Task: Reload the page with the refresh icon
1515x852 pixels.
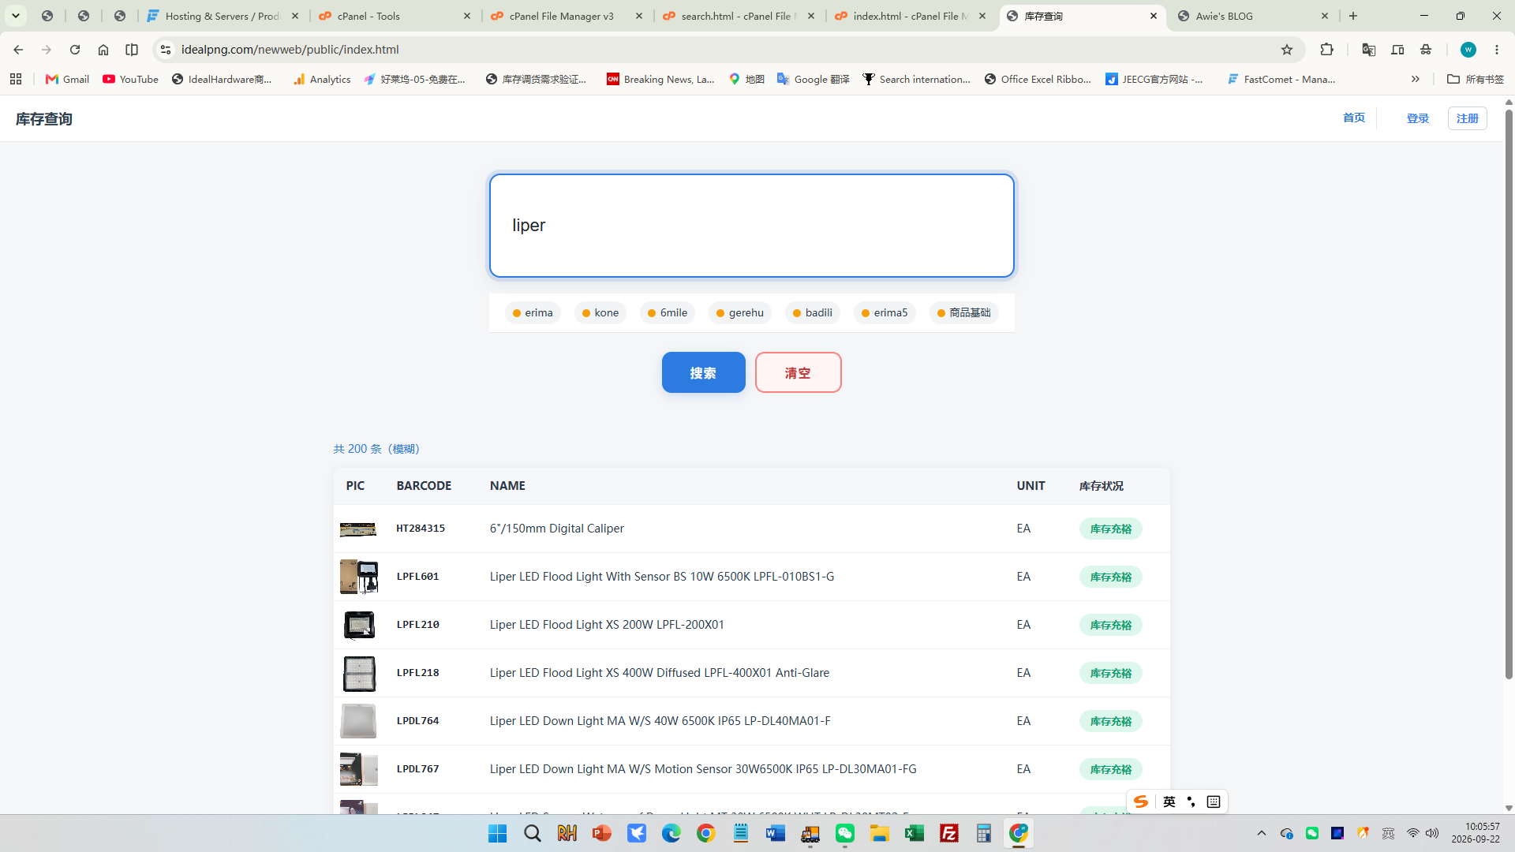Action: (75, 50)
